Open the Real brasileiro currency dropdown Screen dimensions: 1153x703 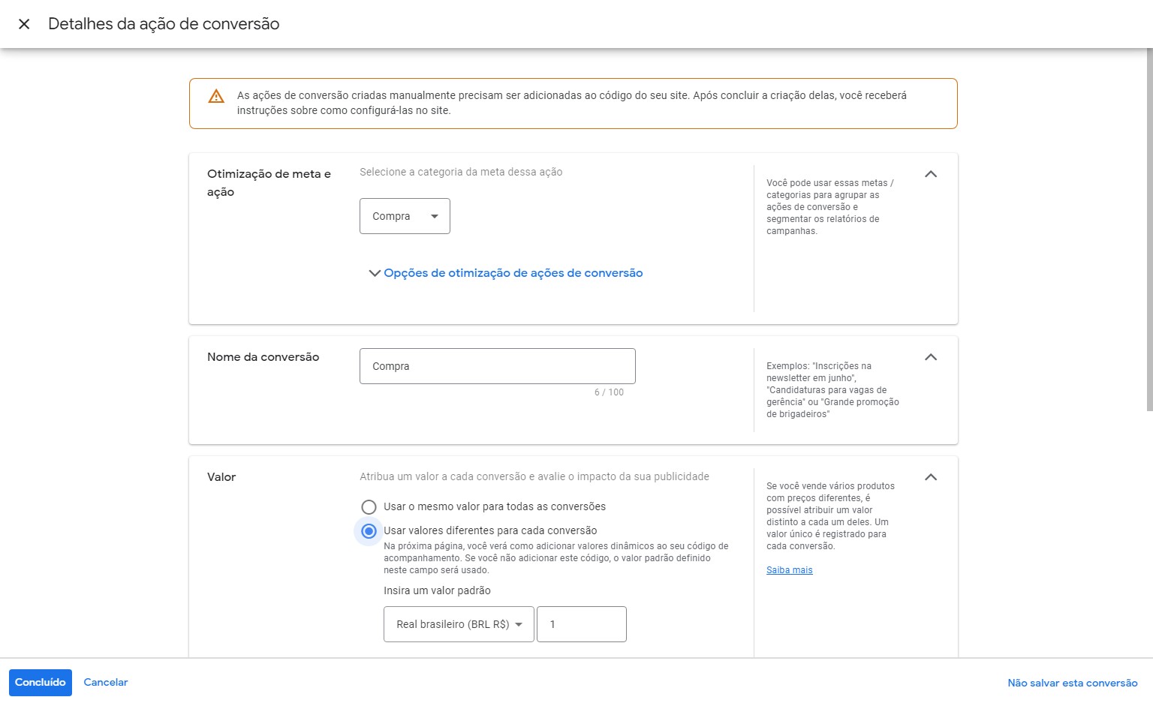coord(459,624)
